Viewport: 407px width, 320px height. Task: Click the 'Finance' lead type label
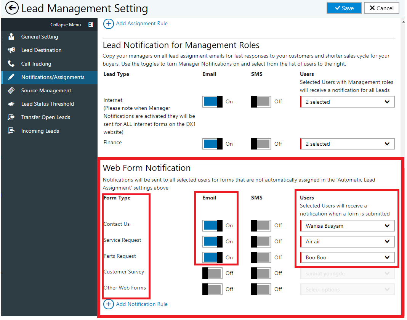click(x=113, y=142)
